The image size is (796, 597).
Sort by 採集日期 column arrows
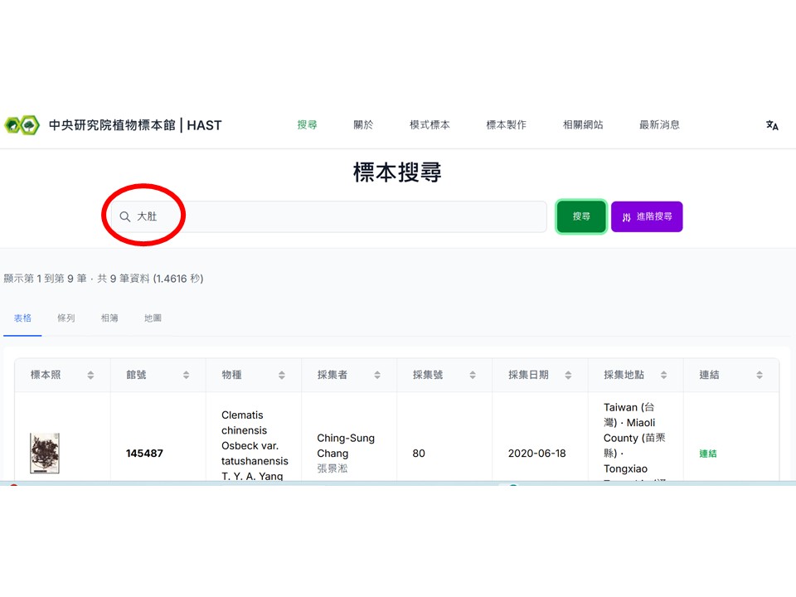(x=568, y=376)
